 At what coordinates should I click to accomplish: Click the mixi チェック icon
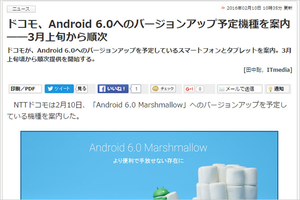pyautogui.click(x=155, y=89)
